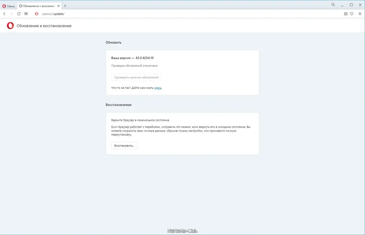Open Speed Dial grid icon

pyautogui.click(x=26, y=14)
